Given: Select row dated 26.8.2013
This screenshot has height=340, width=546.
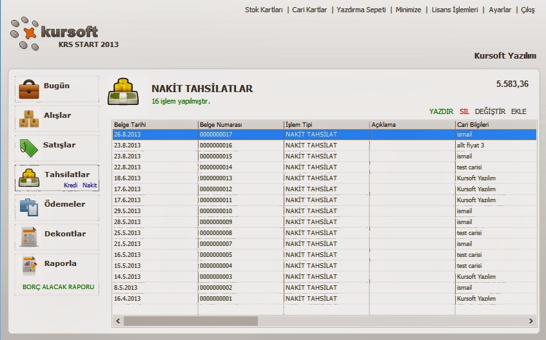Looking at the screenshot, I should [x=324, y=135].
